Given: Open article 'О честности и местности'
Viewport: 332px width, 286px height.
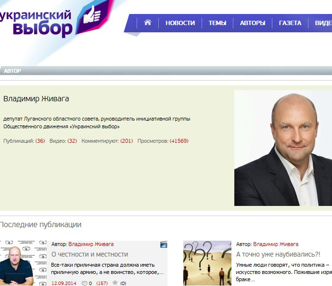Looking at the screenshot, I should 89,254.
